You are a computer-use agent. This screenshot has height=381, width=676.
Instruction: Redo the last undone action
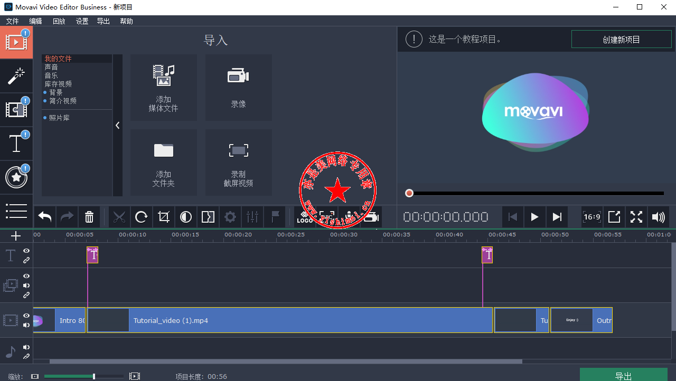coord(67,217)
